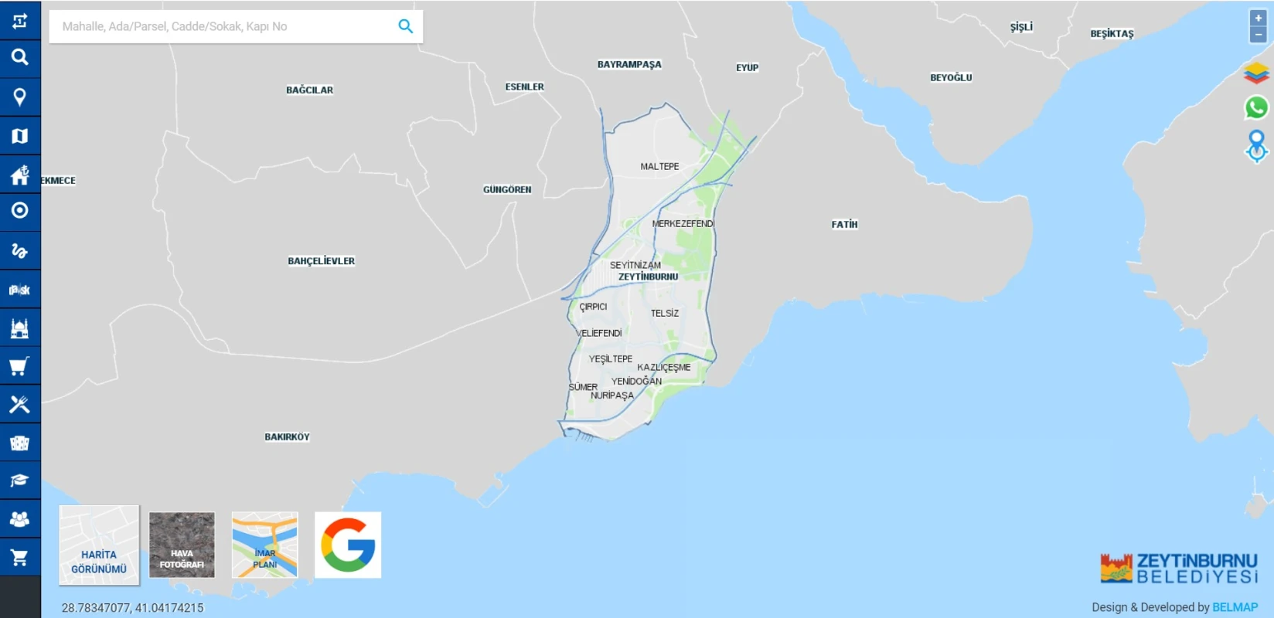Viewport: 1274px width, 618px height.
Task: Open the fork and knife restaurants icon
Action: (20, 404)
